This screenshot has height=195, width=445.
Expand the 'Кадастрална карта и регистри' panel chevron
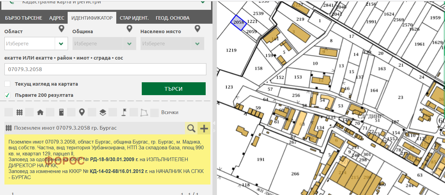click(x=203, y=2)
